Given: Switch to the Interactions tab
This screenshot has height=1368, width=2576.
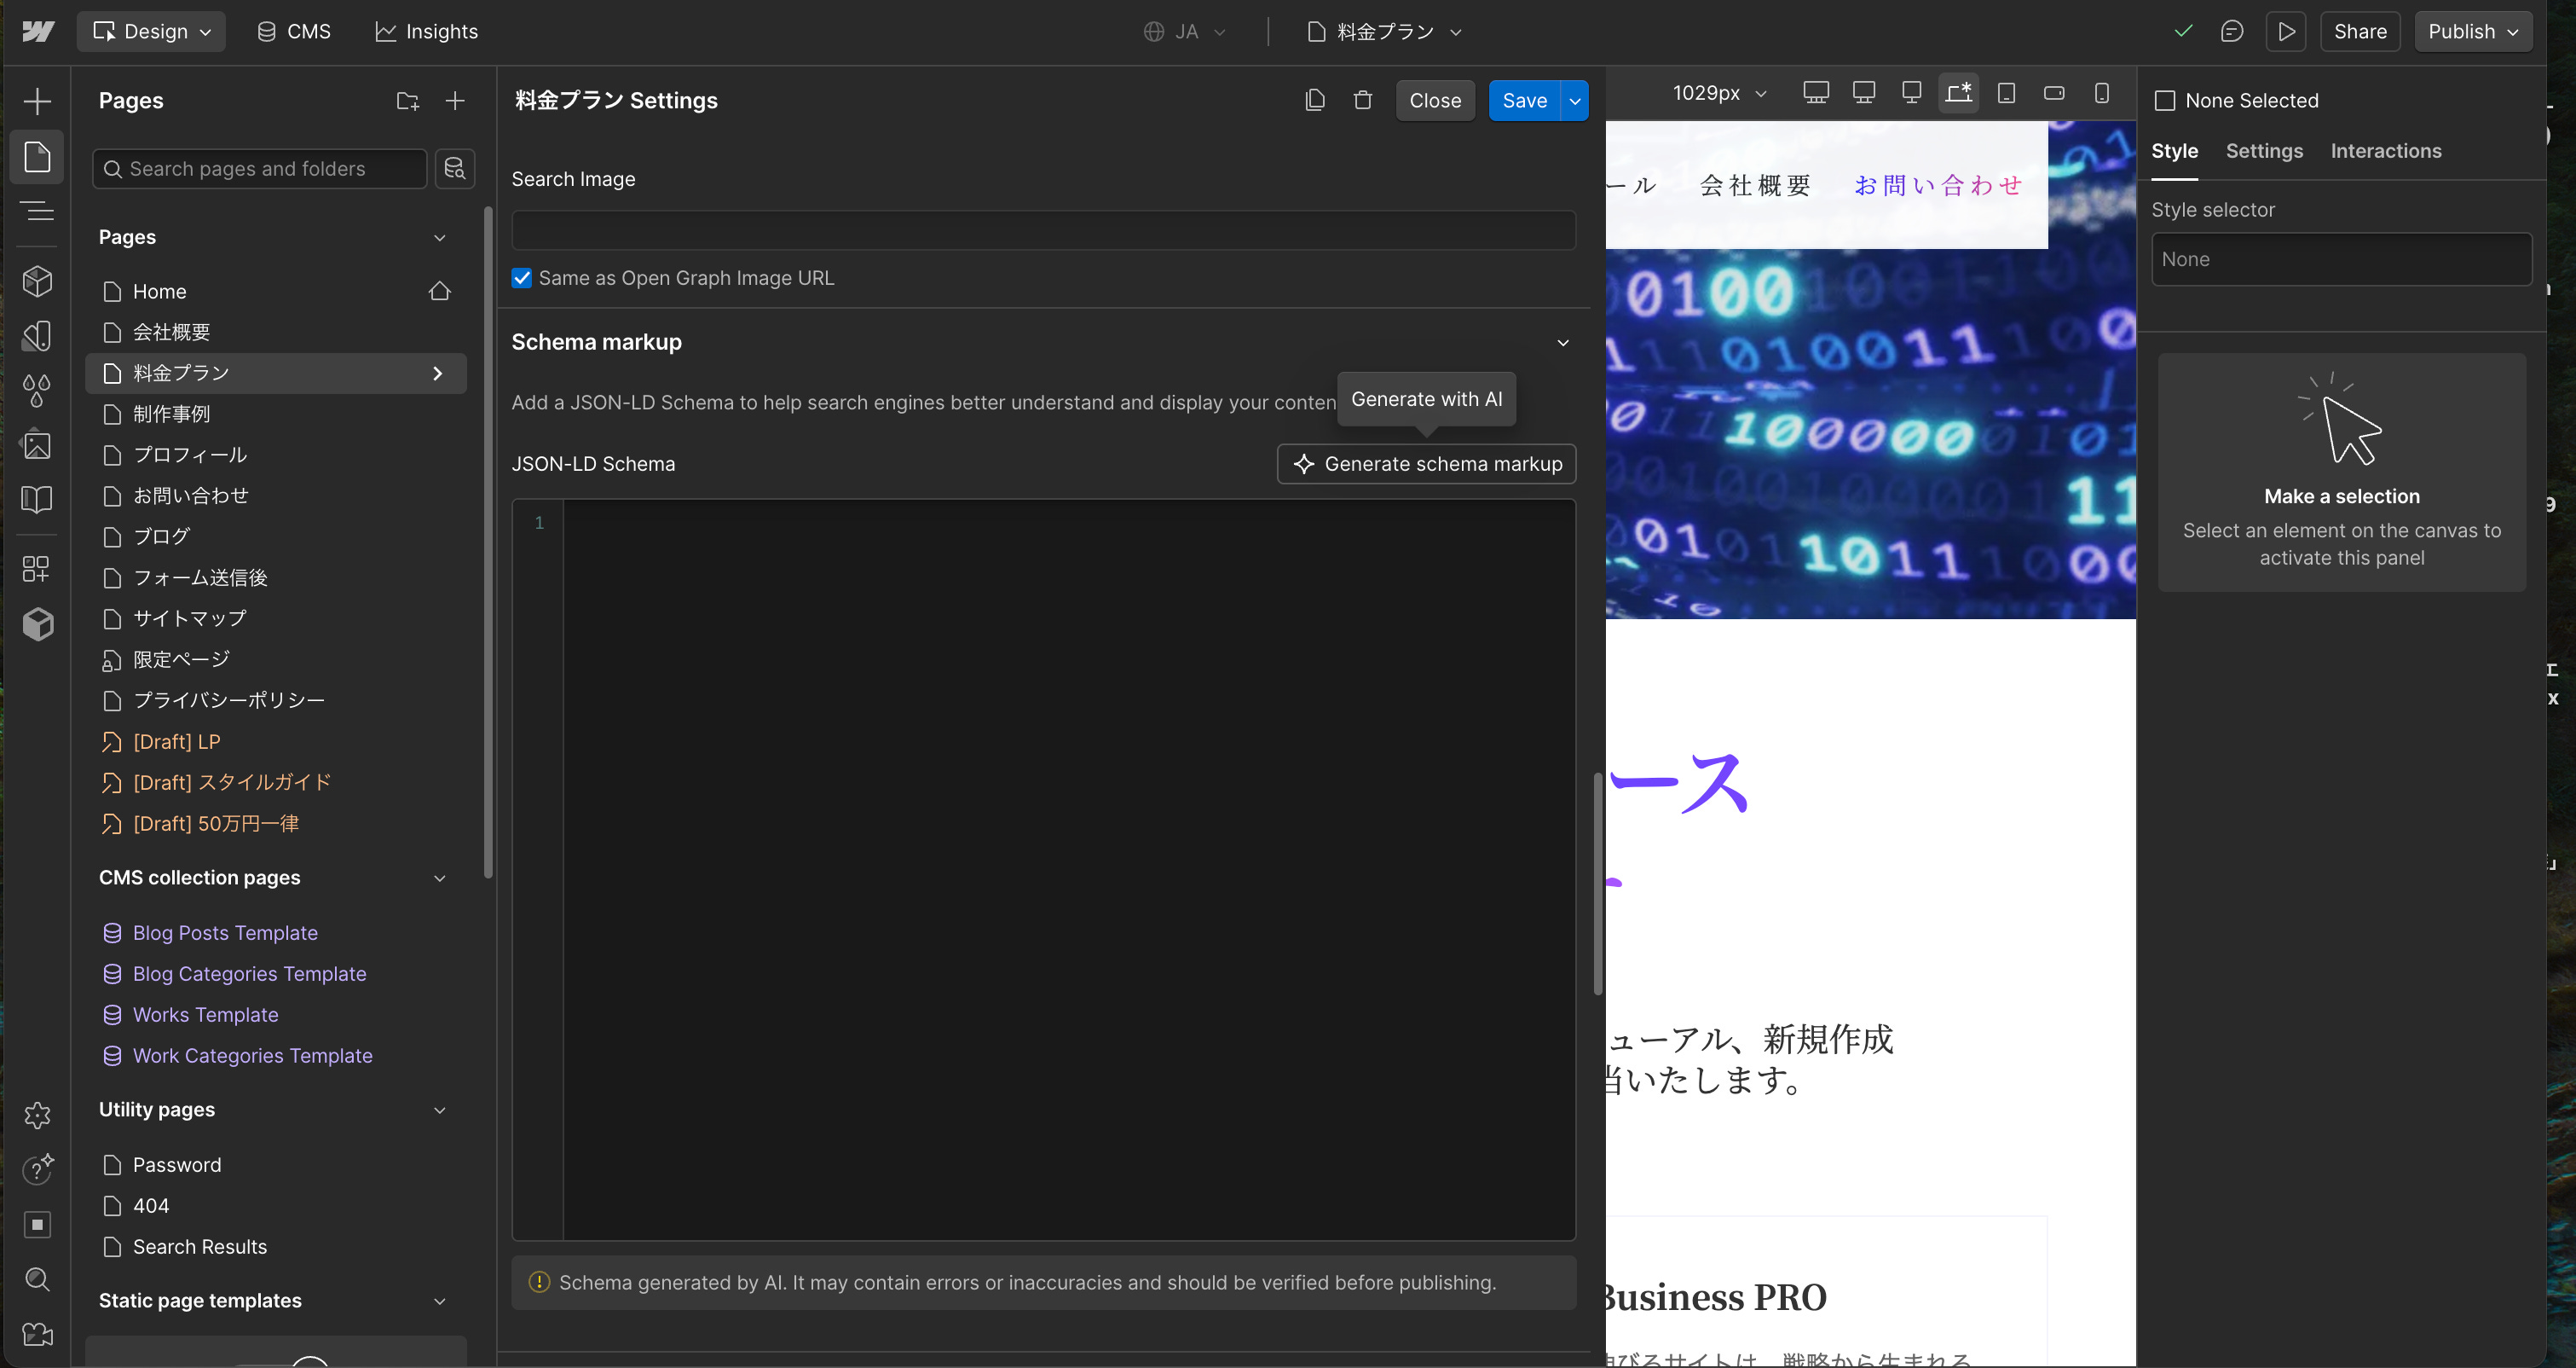Looking at the screenshot, I should 2385,151.
